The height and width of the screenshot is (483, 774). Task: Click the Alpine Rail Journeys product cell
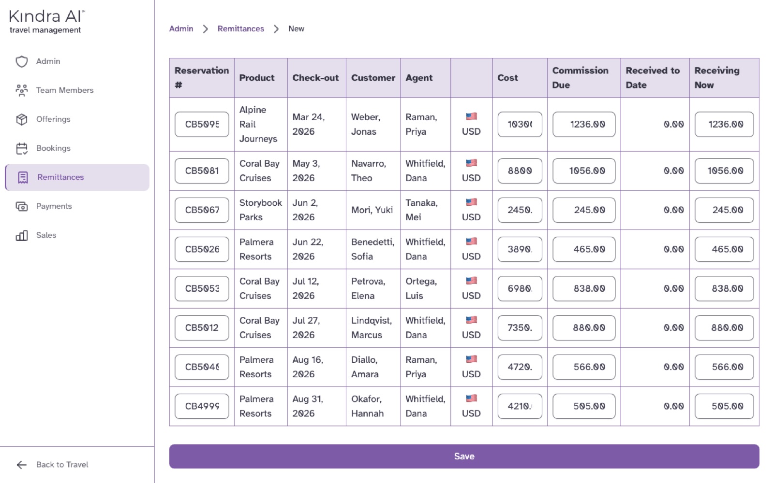point(261,125)
